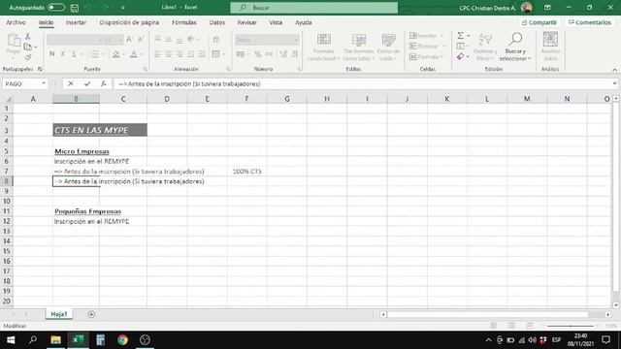Viewport: 621px width, 349px height.
Task: Toggle bold N formatting
Action: point(51,54)
